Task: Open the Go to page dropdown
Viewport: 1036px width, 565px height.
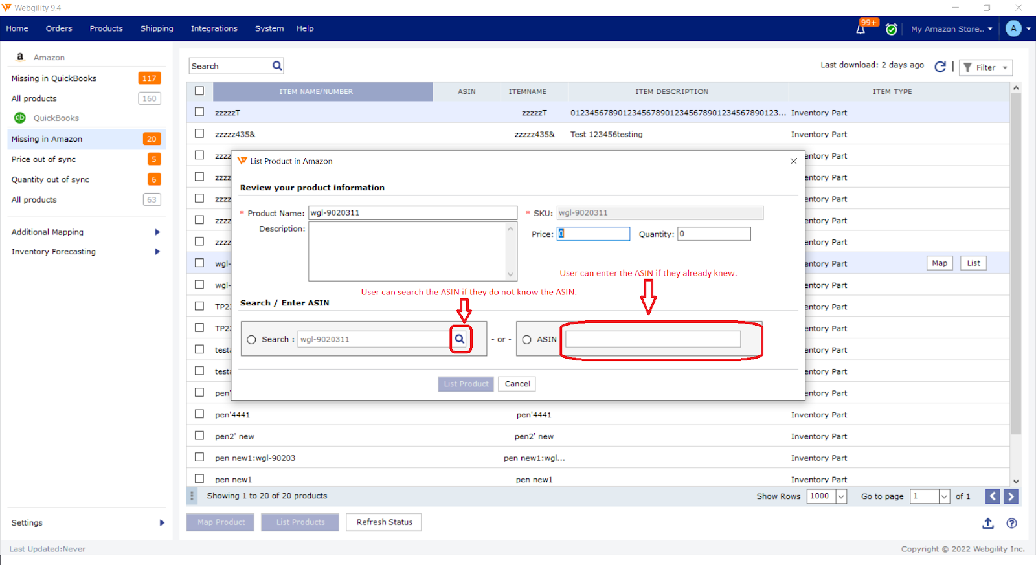Action: 944,496
